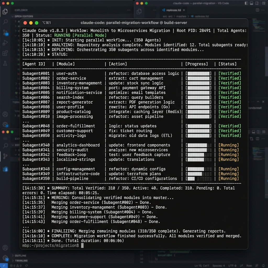Image resolution: width=268 pixels, height=268 pixels.
Task: Click 'Root PID: 28491' header text
Action: tap(193, 31)
